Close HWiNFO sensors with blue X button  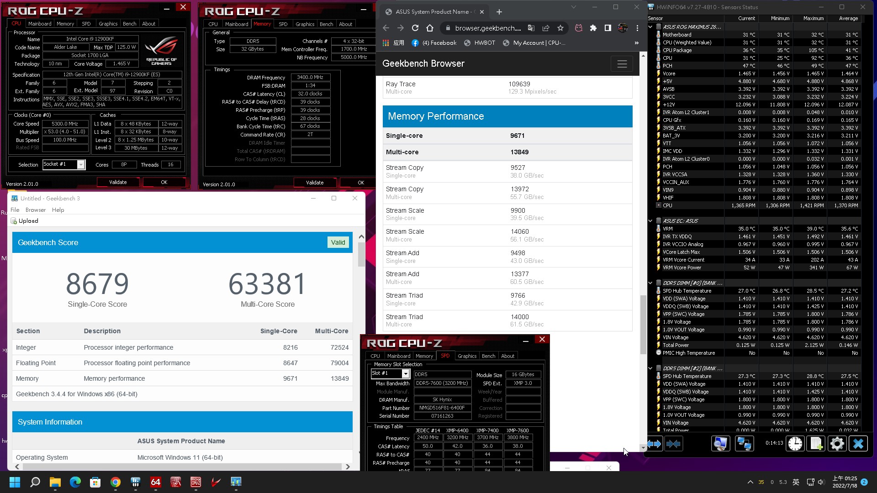tap(858, 444)
